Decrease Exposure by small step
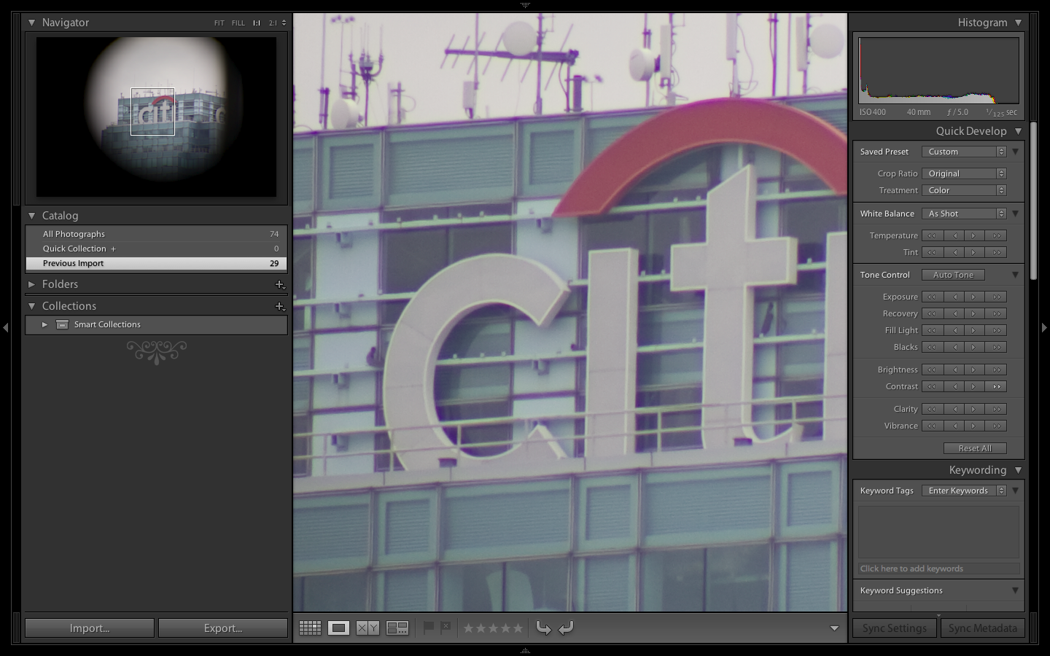 (954, 297)
